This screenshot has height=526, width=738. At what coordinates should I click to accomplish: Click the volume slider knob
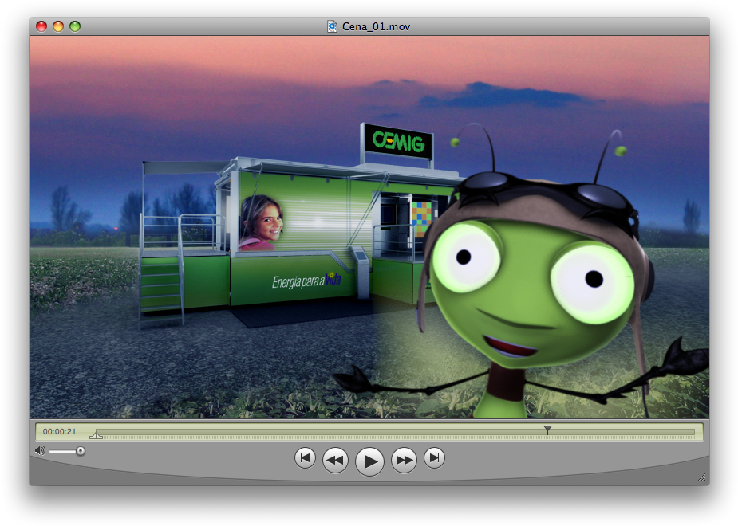[80, 451]
